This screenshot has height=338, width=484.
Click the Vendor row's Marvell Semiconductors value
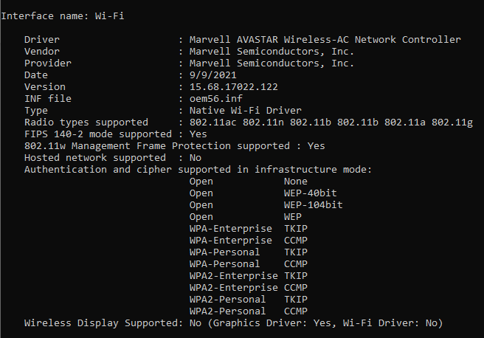pos(272,52)
